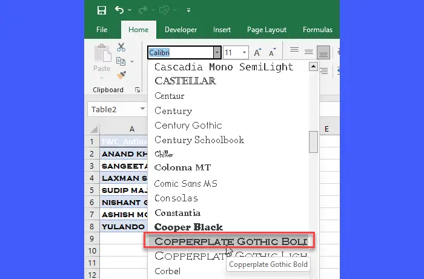Click the Middle Align icon
Image resolution: width=424 pixels, height=279 pixels.
[309, 52]
